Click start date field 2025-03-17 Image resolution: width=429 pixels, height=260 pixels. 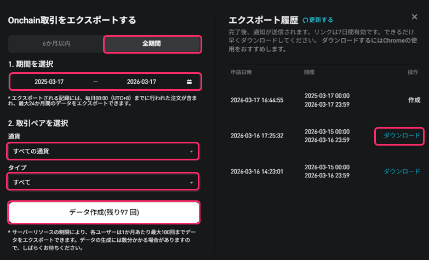click(49, 82)
